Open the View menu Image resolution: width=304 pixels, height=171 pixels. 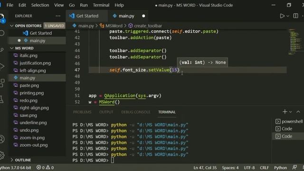click(59, 5)
